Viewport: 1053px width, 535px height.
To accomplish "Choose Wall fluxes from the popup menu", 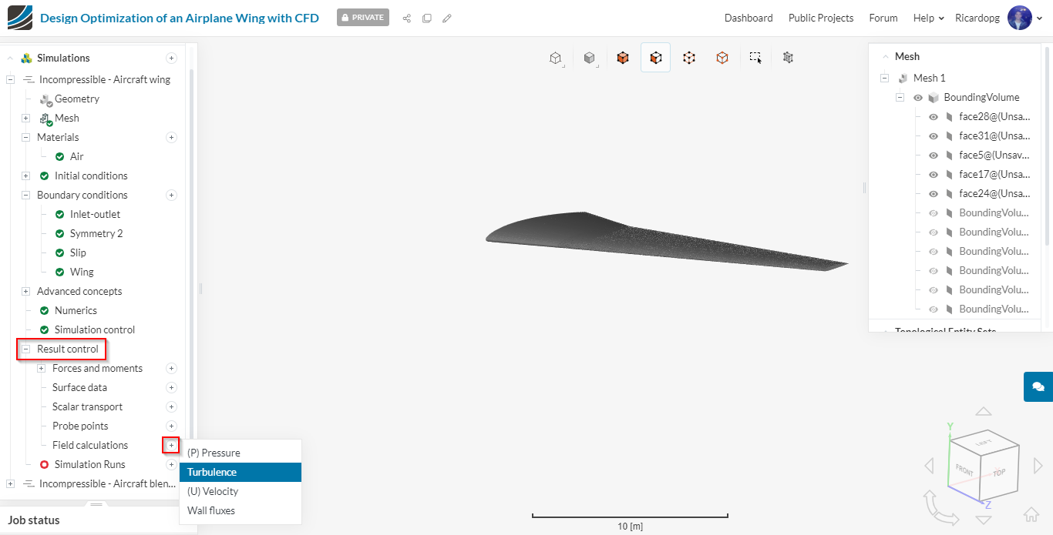I will point(241,510).
